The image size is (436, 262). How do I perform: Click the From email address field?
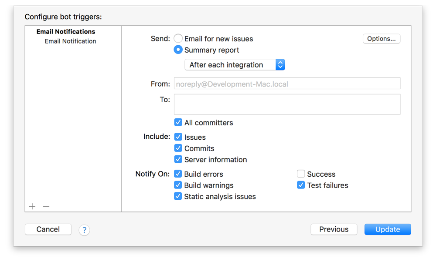287,84
